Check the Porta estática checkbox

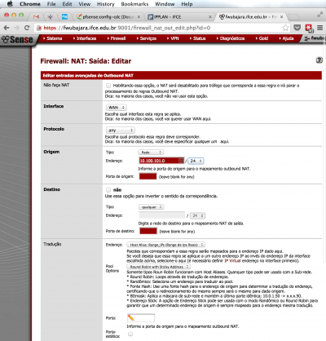point(130,334)
